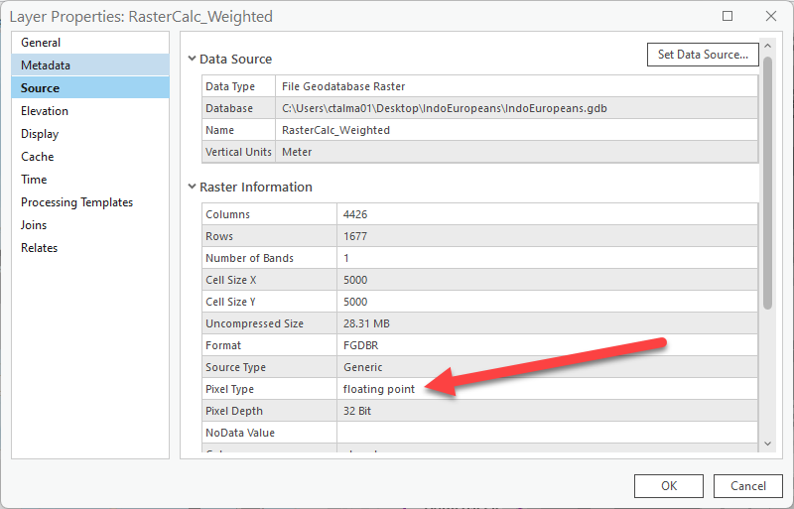The width and height of the screenshot is (794, 509).
Task: Select the Database path value cell
Action: point(518,108)
